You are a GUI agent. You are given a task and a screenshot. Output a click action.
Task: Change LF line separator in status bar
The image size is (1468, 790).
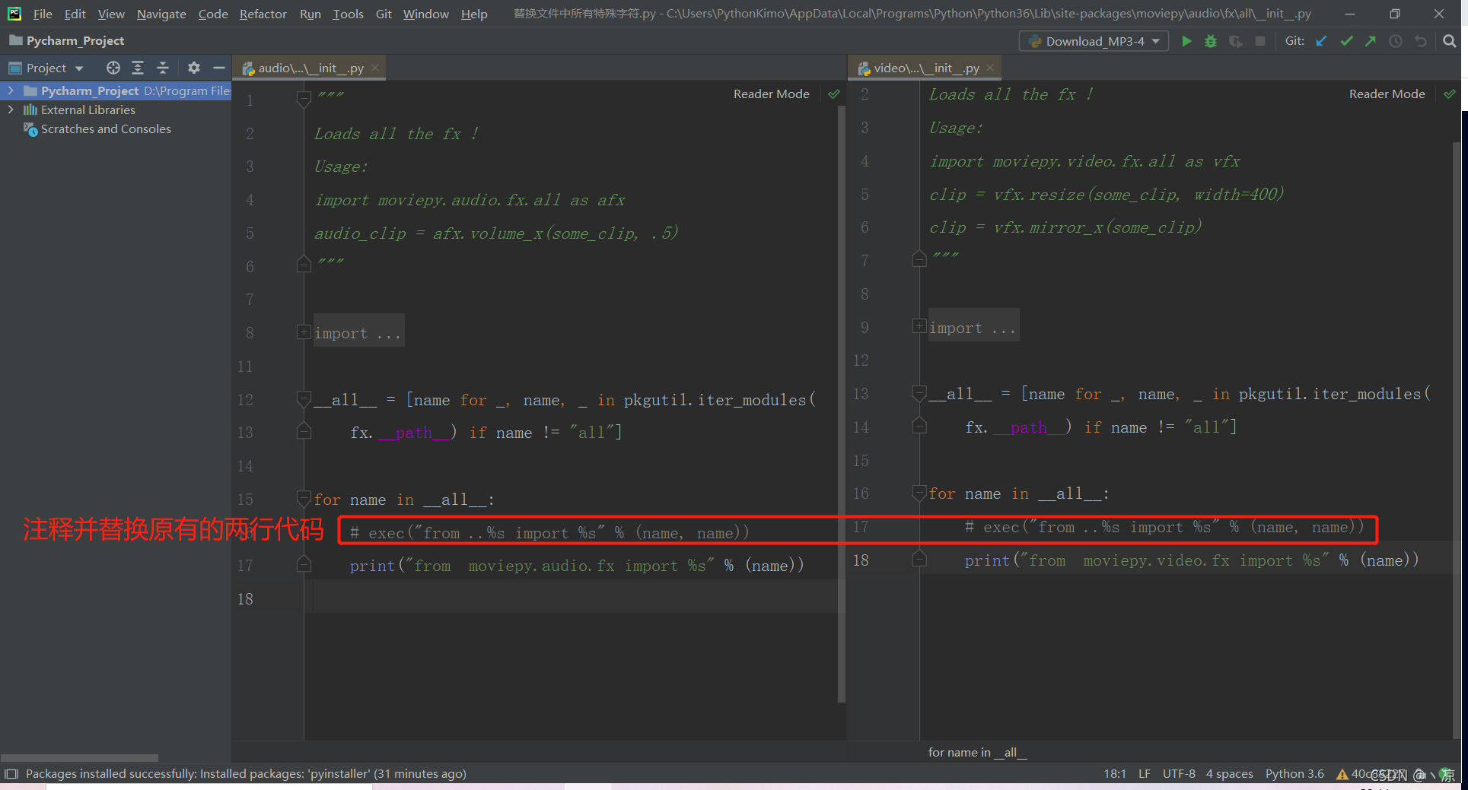(1145, 774)
